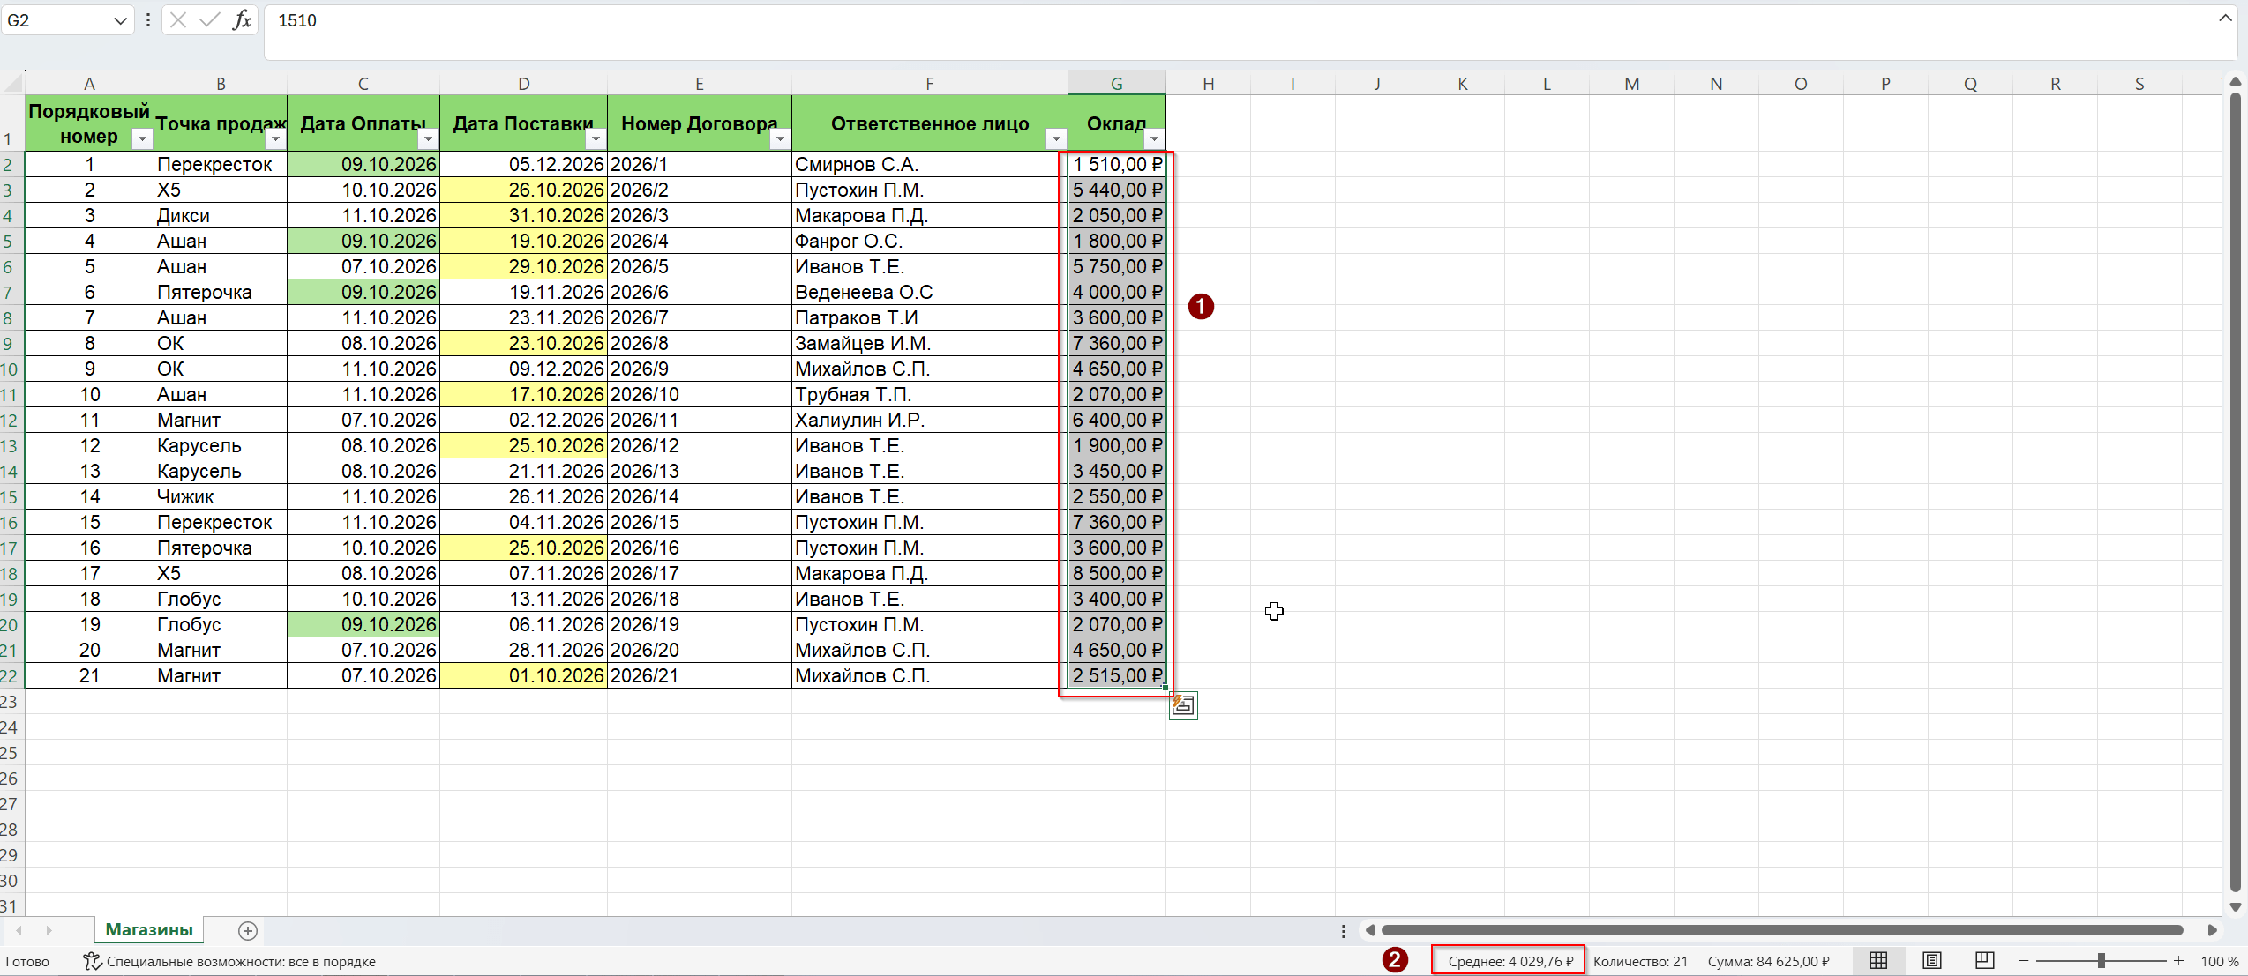Click the horizontal scroll left arrow
Image resolution: width=2248 pixels, height=976 pixels.
tap(1370, 930)
